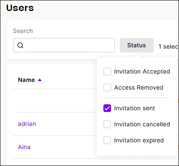Check the Access Removed checkbox
Screen dimensions: 179x166
coord(107,87)
